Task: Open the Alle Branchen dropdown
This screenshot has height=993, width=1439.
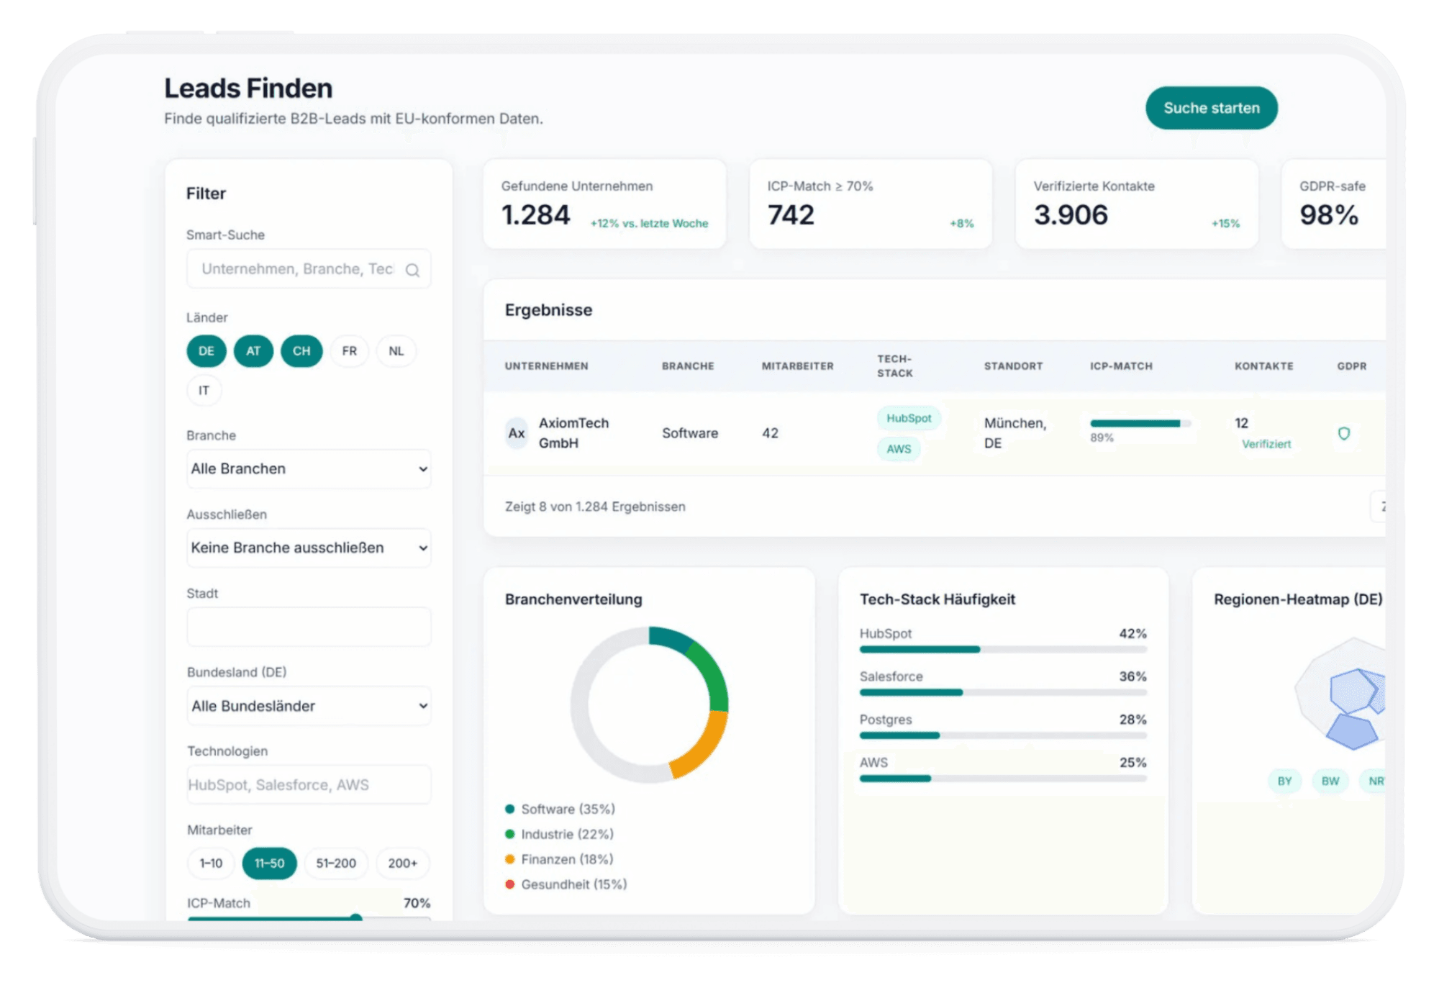Action: tap(308, 468)
